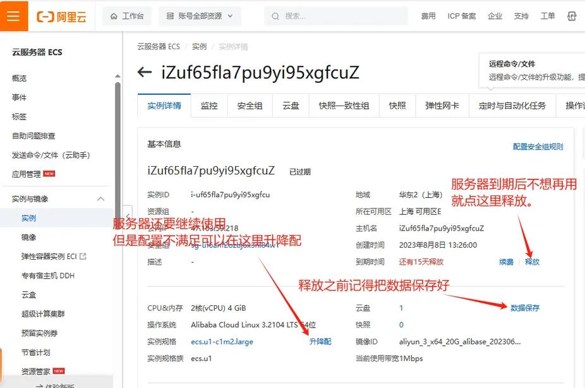Open the ecs.u1-c1m2.large instance type link
Image resolution: width=585 pixels, height=388 pixels.
(x=222, y=341)
